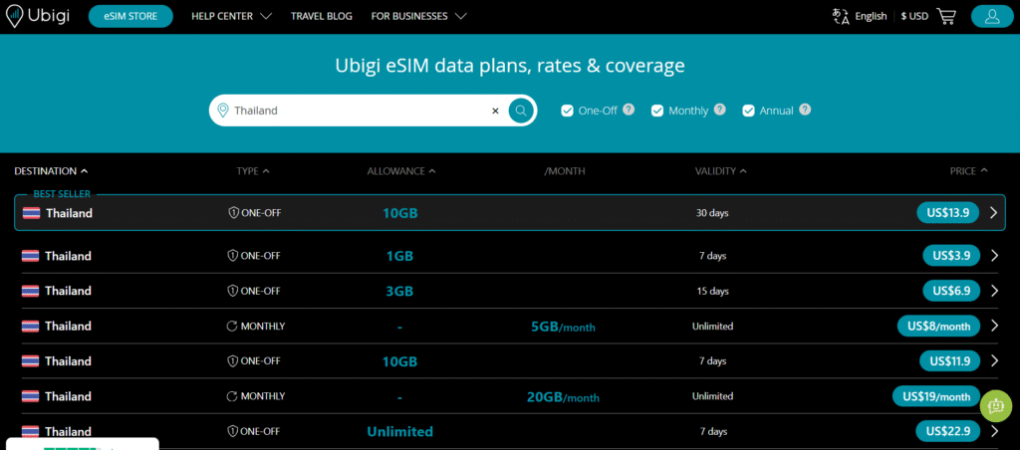This screenshot has width=1020, height=450.
Task: Click Thailand flag in the 1GB row
Action: pyautogui.click(x=30, y=256)
